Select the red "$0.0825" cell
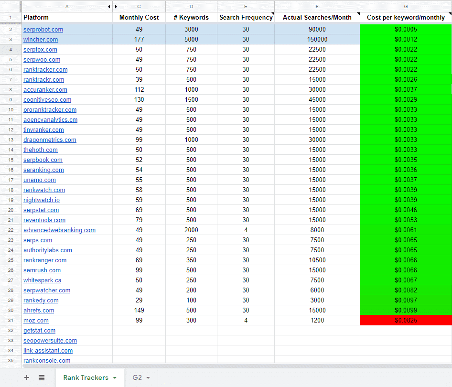The image size is (452, 387). 406,321
